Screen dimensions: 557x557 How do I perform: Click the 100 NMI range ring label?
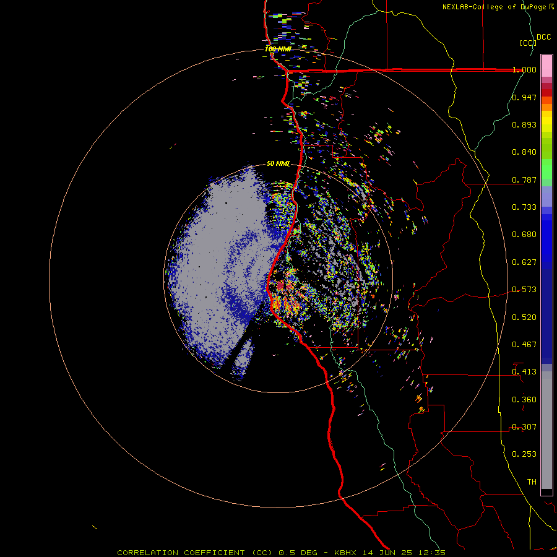click(278, 49)
